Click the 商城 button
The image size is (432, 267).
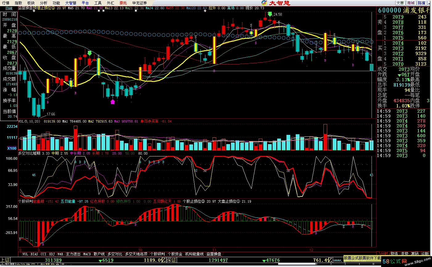tap(411, 3)
